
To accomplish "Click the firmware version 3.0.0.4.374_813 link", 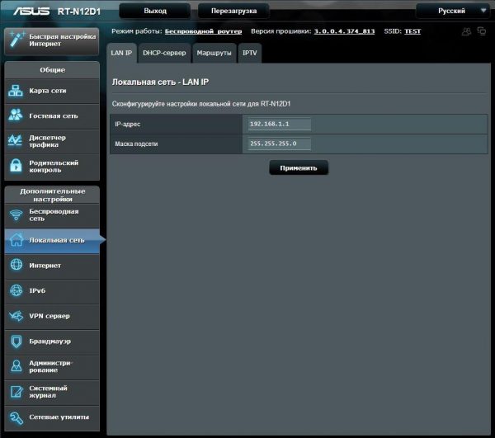I will point(344,31).
